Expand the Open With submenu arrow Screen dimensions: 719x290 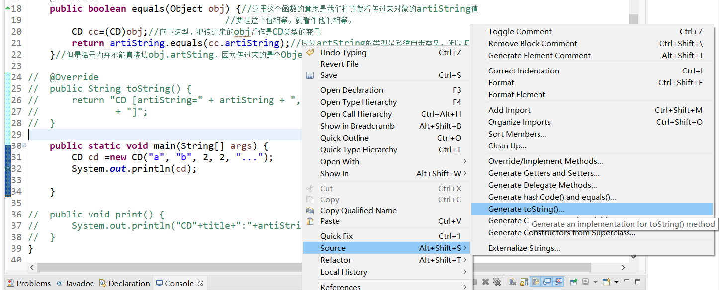tap(465, 161)
